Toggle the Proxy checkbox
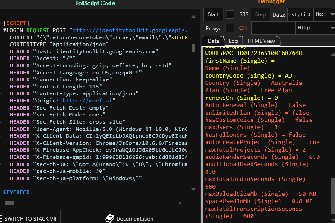Image resolution: width=335 pixels, height=223 pixels. [230, 28]
